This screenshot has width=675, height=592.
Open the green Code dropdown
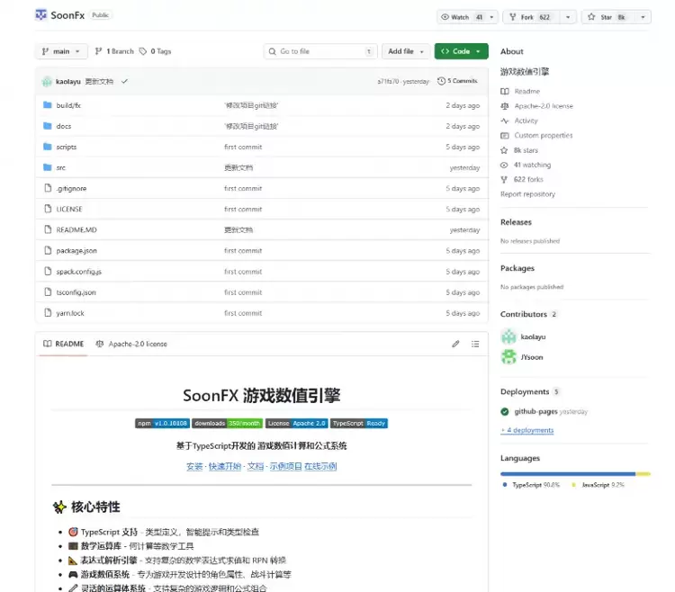(461, 51)
